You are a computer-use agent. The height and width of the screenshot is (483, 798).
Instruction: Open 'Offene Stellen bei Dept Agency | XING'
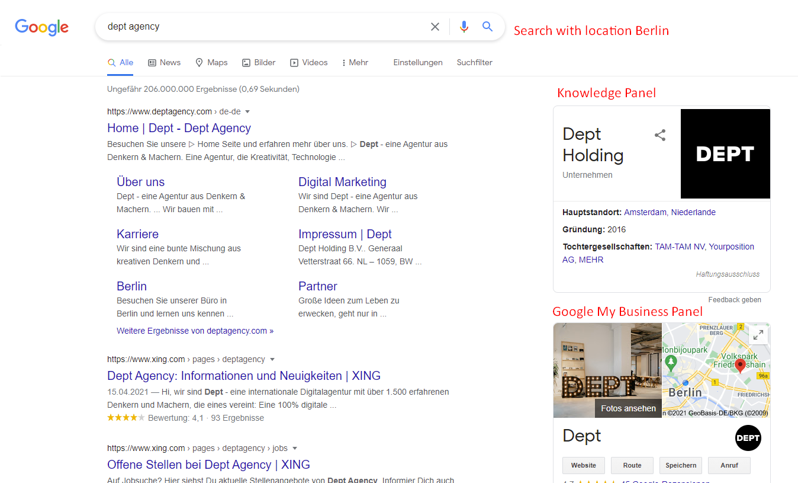point(208,465)
